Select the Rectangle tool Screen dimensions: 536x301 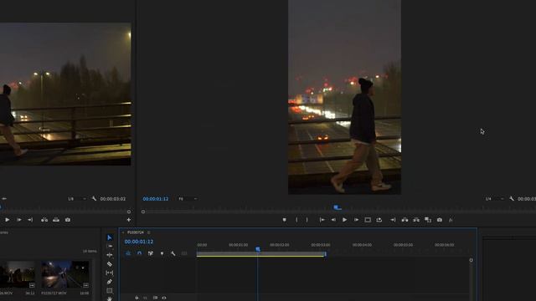pyautogui.click(x=110, y=290)
